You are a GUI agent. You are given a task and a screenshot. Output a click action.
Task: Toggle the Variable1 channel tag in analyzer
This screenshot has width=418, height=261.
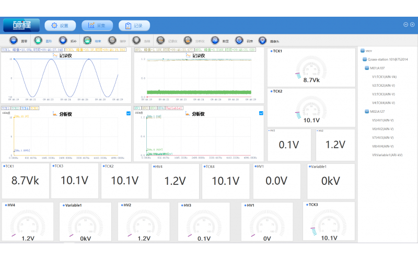point(174,108)
